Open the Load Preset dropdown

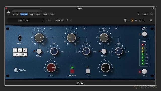point(26,20)
